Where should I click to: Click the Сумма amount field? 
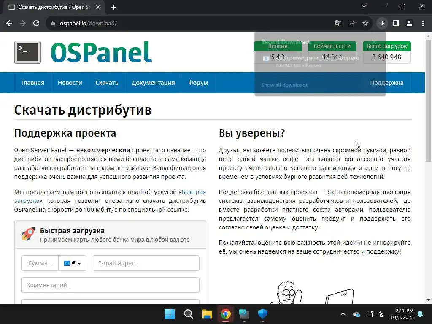tap(40, 263)
